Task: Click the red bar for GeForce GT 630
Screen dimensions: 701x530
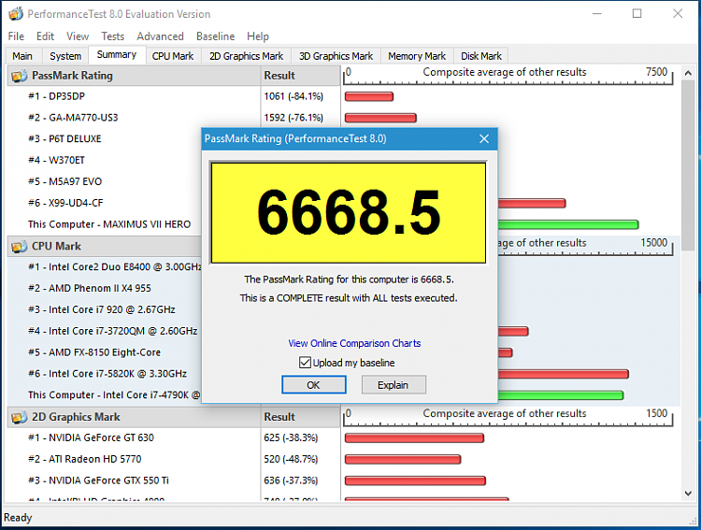Action: pyautogui.click(x=414, y=438)
